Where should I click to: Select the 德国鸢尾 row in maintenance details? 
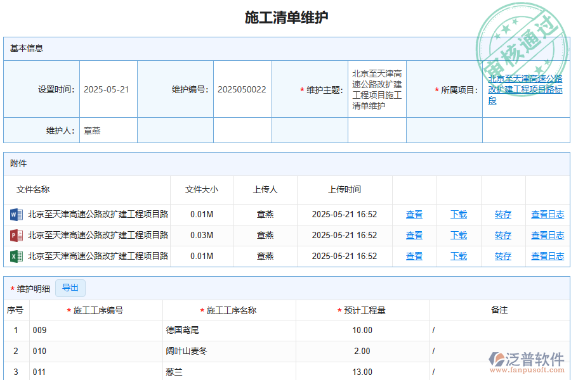[x=183, y=330]
